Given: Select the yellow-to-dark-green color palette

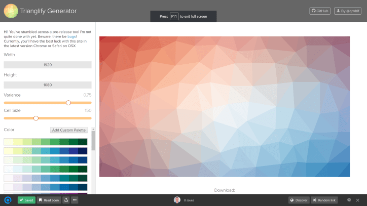Looking at the screenshot, I should click(45, 142).
